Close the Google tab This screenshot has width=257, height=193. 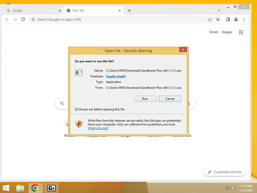click(60, 11)
